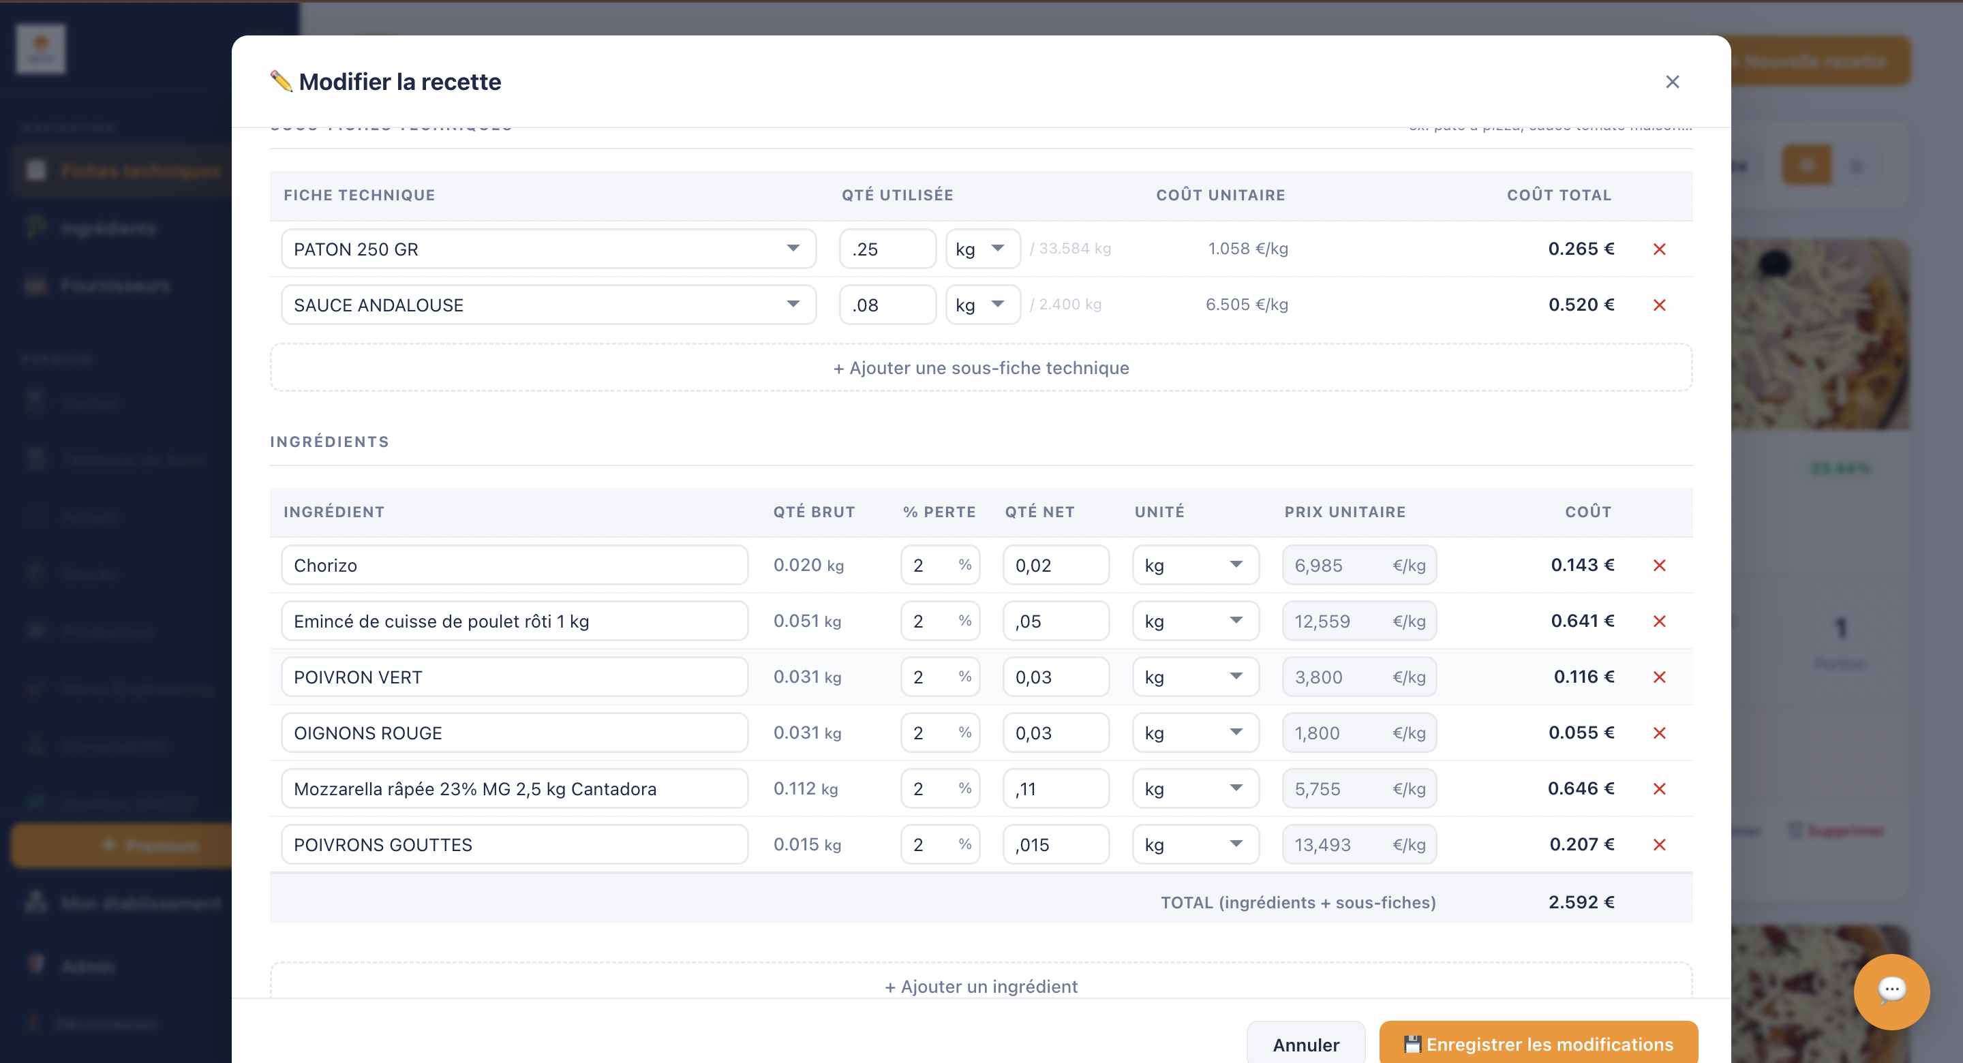1963x1063 pixels.
Task: Close the Modifier la recette dialog
Action: (x=1672, y=82)
